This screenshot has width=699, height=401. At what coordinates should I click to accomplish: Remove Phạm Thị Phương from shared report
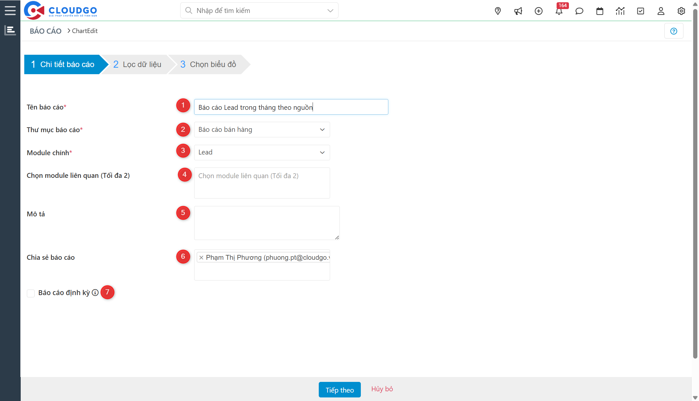coord(201,258)
